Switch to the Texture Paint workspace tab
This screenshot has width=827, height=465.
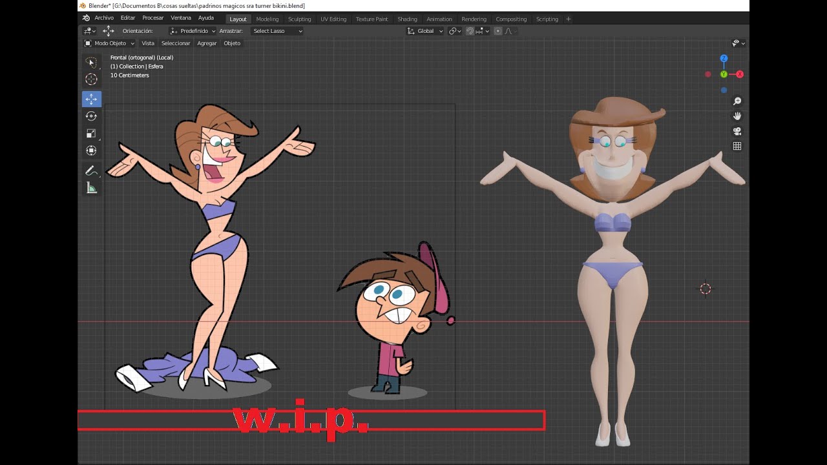372,19
